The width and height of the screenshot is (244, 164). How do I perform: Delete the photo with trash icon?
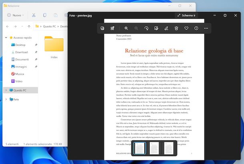176,28
